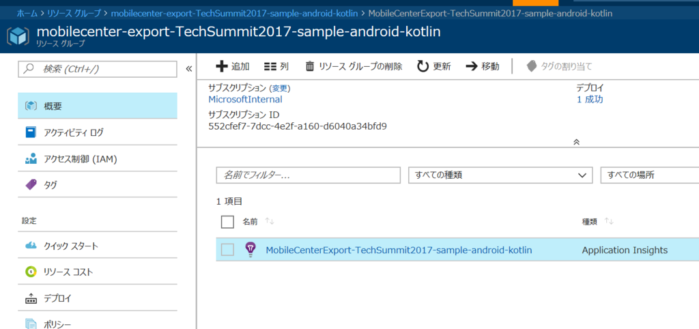Click the Resource groups (リソース グループ) breadcrumb
The width and height of the screenshot is (699, 329).
[74, 14]
